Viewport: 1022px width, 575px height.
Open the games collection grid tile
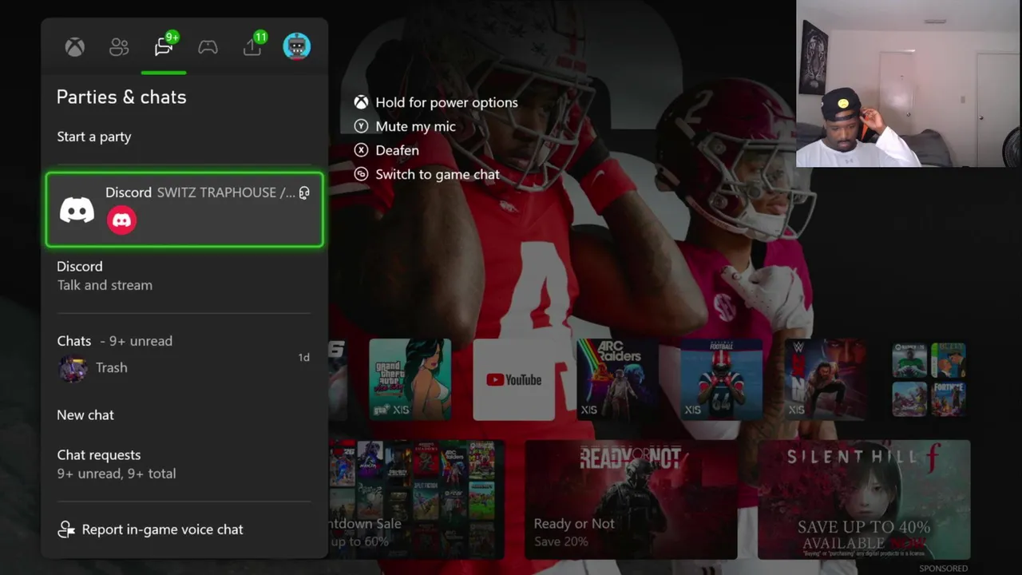(929, 379)
